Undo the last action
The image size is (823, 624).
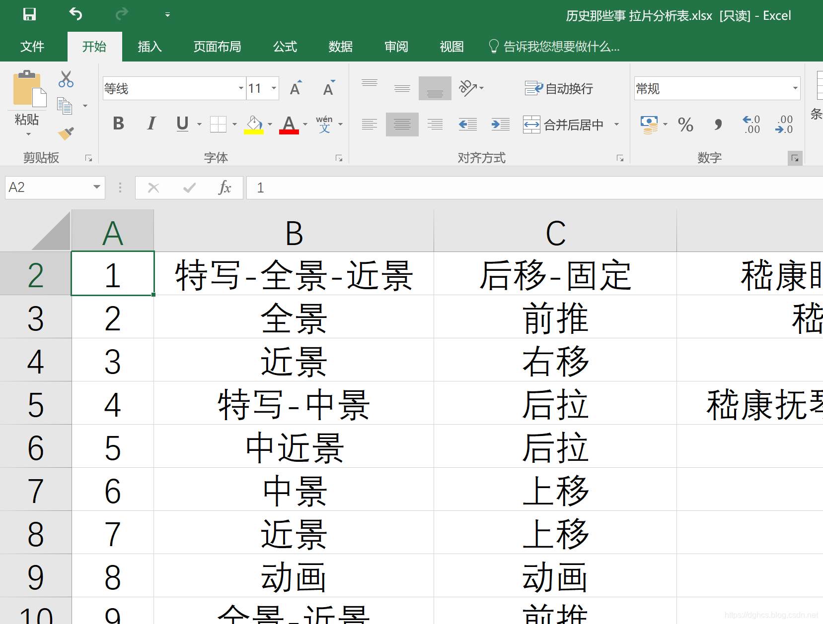[x=75, y=14]
